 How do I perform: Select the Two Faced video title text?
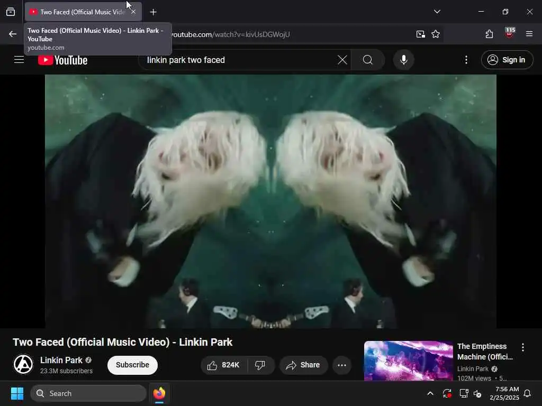tap(123, 342)
